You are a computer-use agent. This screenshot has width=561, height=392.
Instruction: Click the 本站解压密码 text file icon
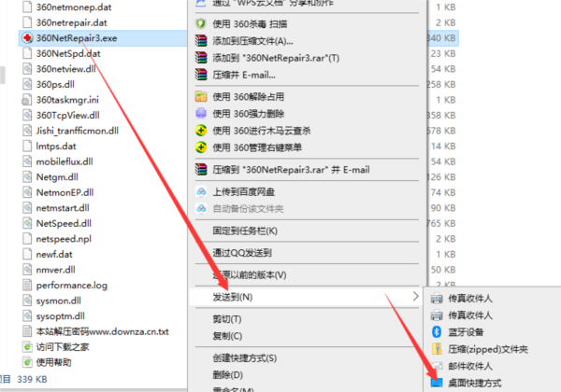pyautogui.click(x=27, y=331)
